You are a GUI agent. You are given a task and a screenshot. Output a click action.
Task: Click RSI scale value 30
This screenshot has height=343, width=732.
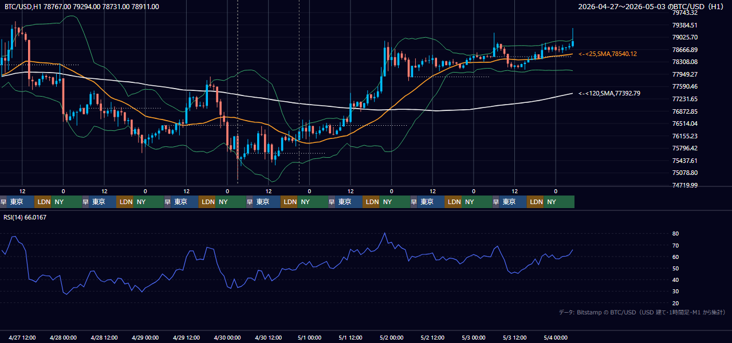click(x=675, y=292)
